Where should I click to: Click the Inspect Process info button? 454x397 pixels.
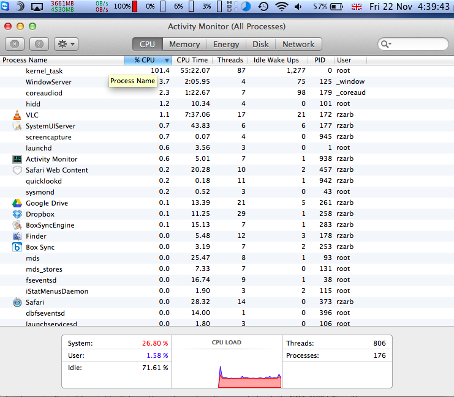[x=39, y=44]
